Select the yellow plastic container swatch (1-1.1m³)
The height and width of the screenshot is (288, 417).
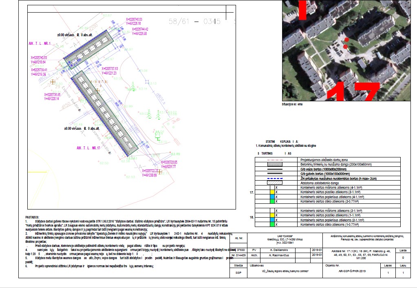point(272,215)
